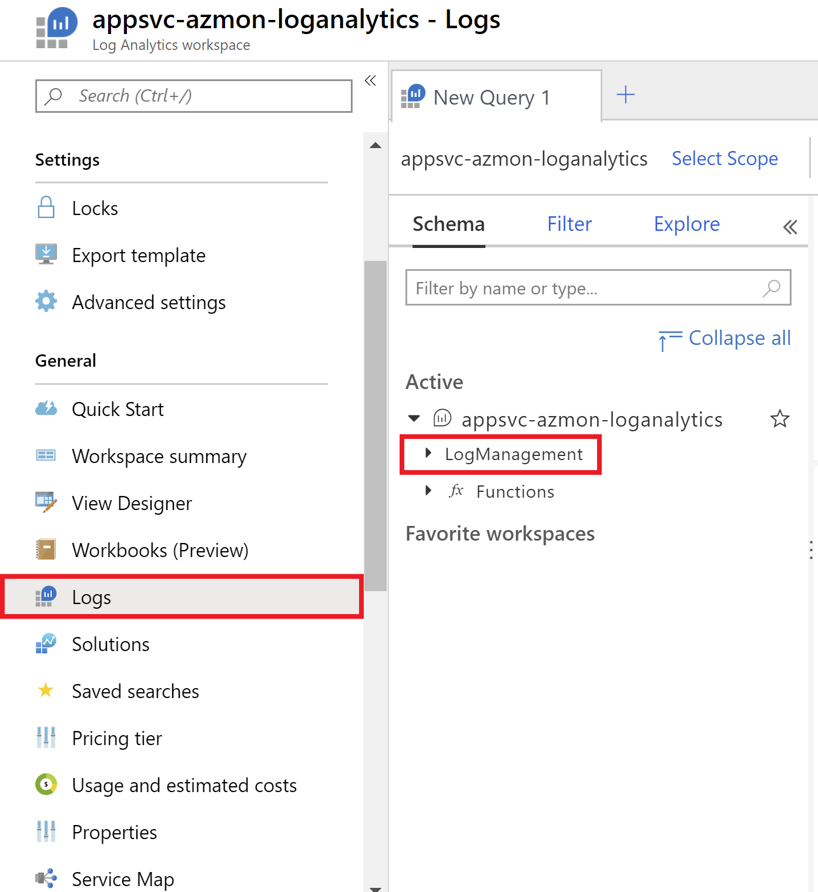The width and height of the screenshot is (818, 892).
Task: Open Export template via its download icon
Action: point(46,254)
